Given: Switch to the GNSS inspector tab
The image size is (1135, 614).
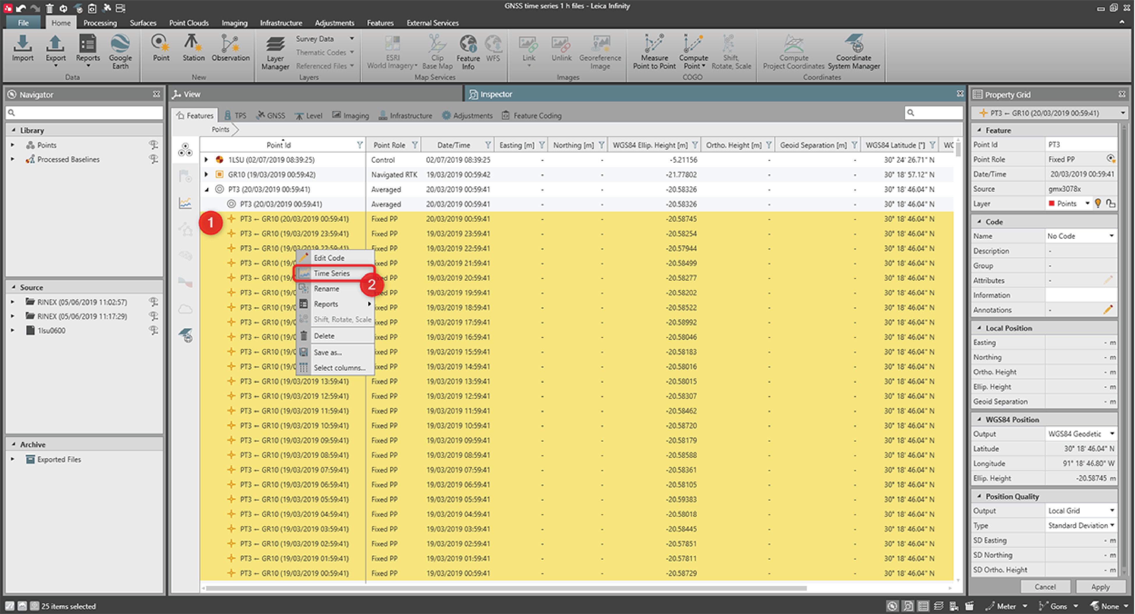Looking at the screenshot, I should coord(271,115).
